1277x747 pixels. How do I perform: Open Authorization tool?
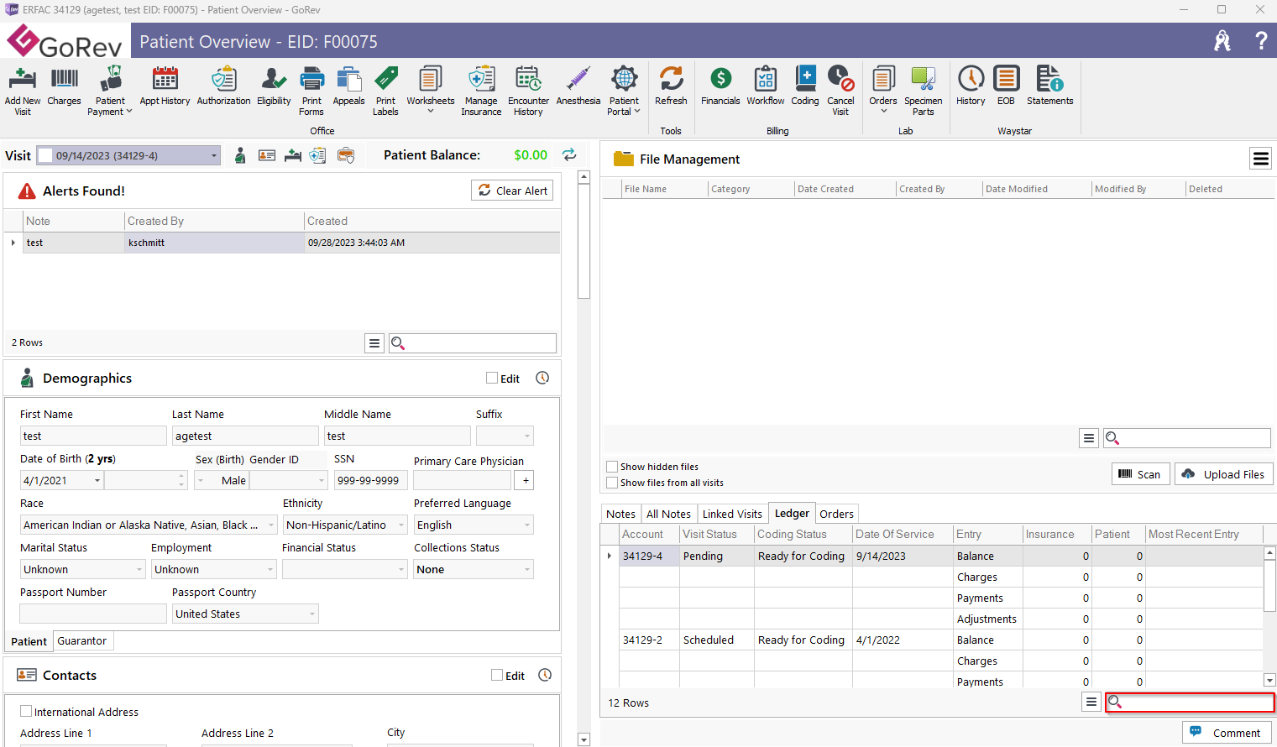223,86
